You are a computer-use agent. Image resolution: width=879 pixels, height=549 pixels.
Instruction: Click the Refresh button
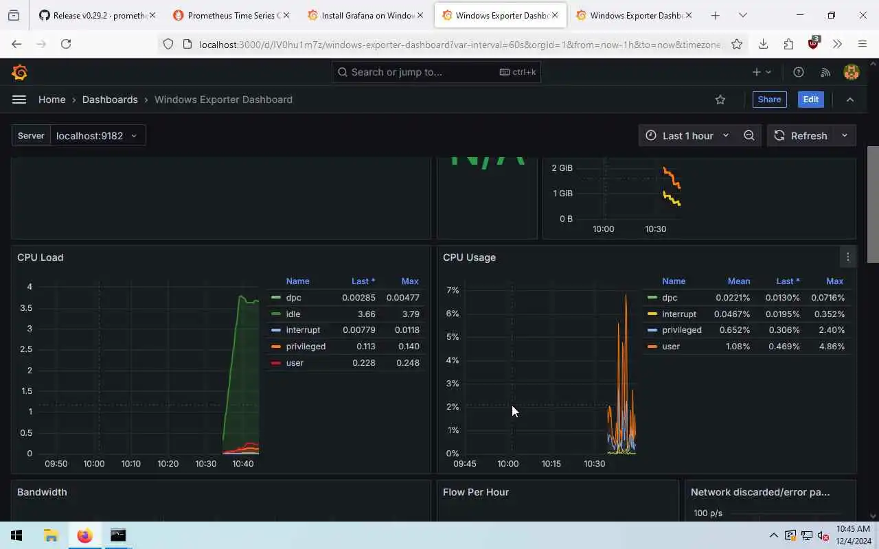(801, 136)
